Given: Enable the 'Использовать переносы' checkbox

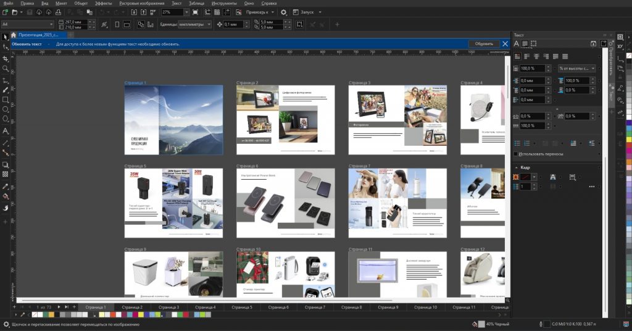Looking at the screenshot, I should pyautogui.click(x=516, y=154).
